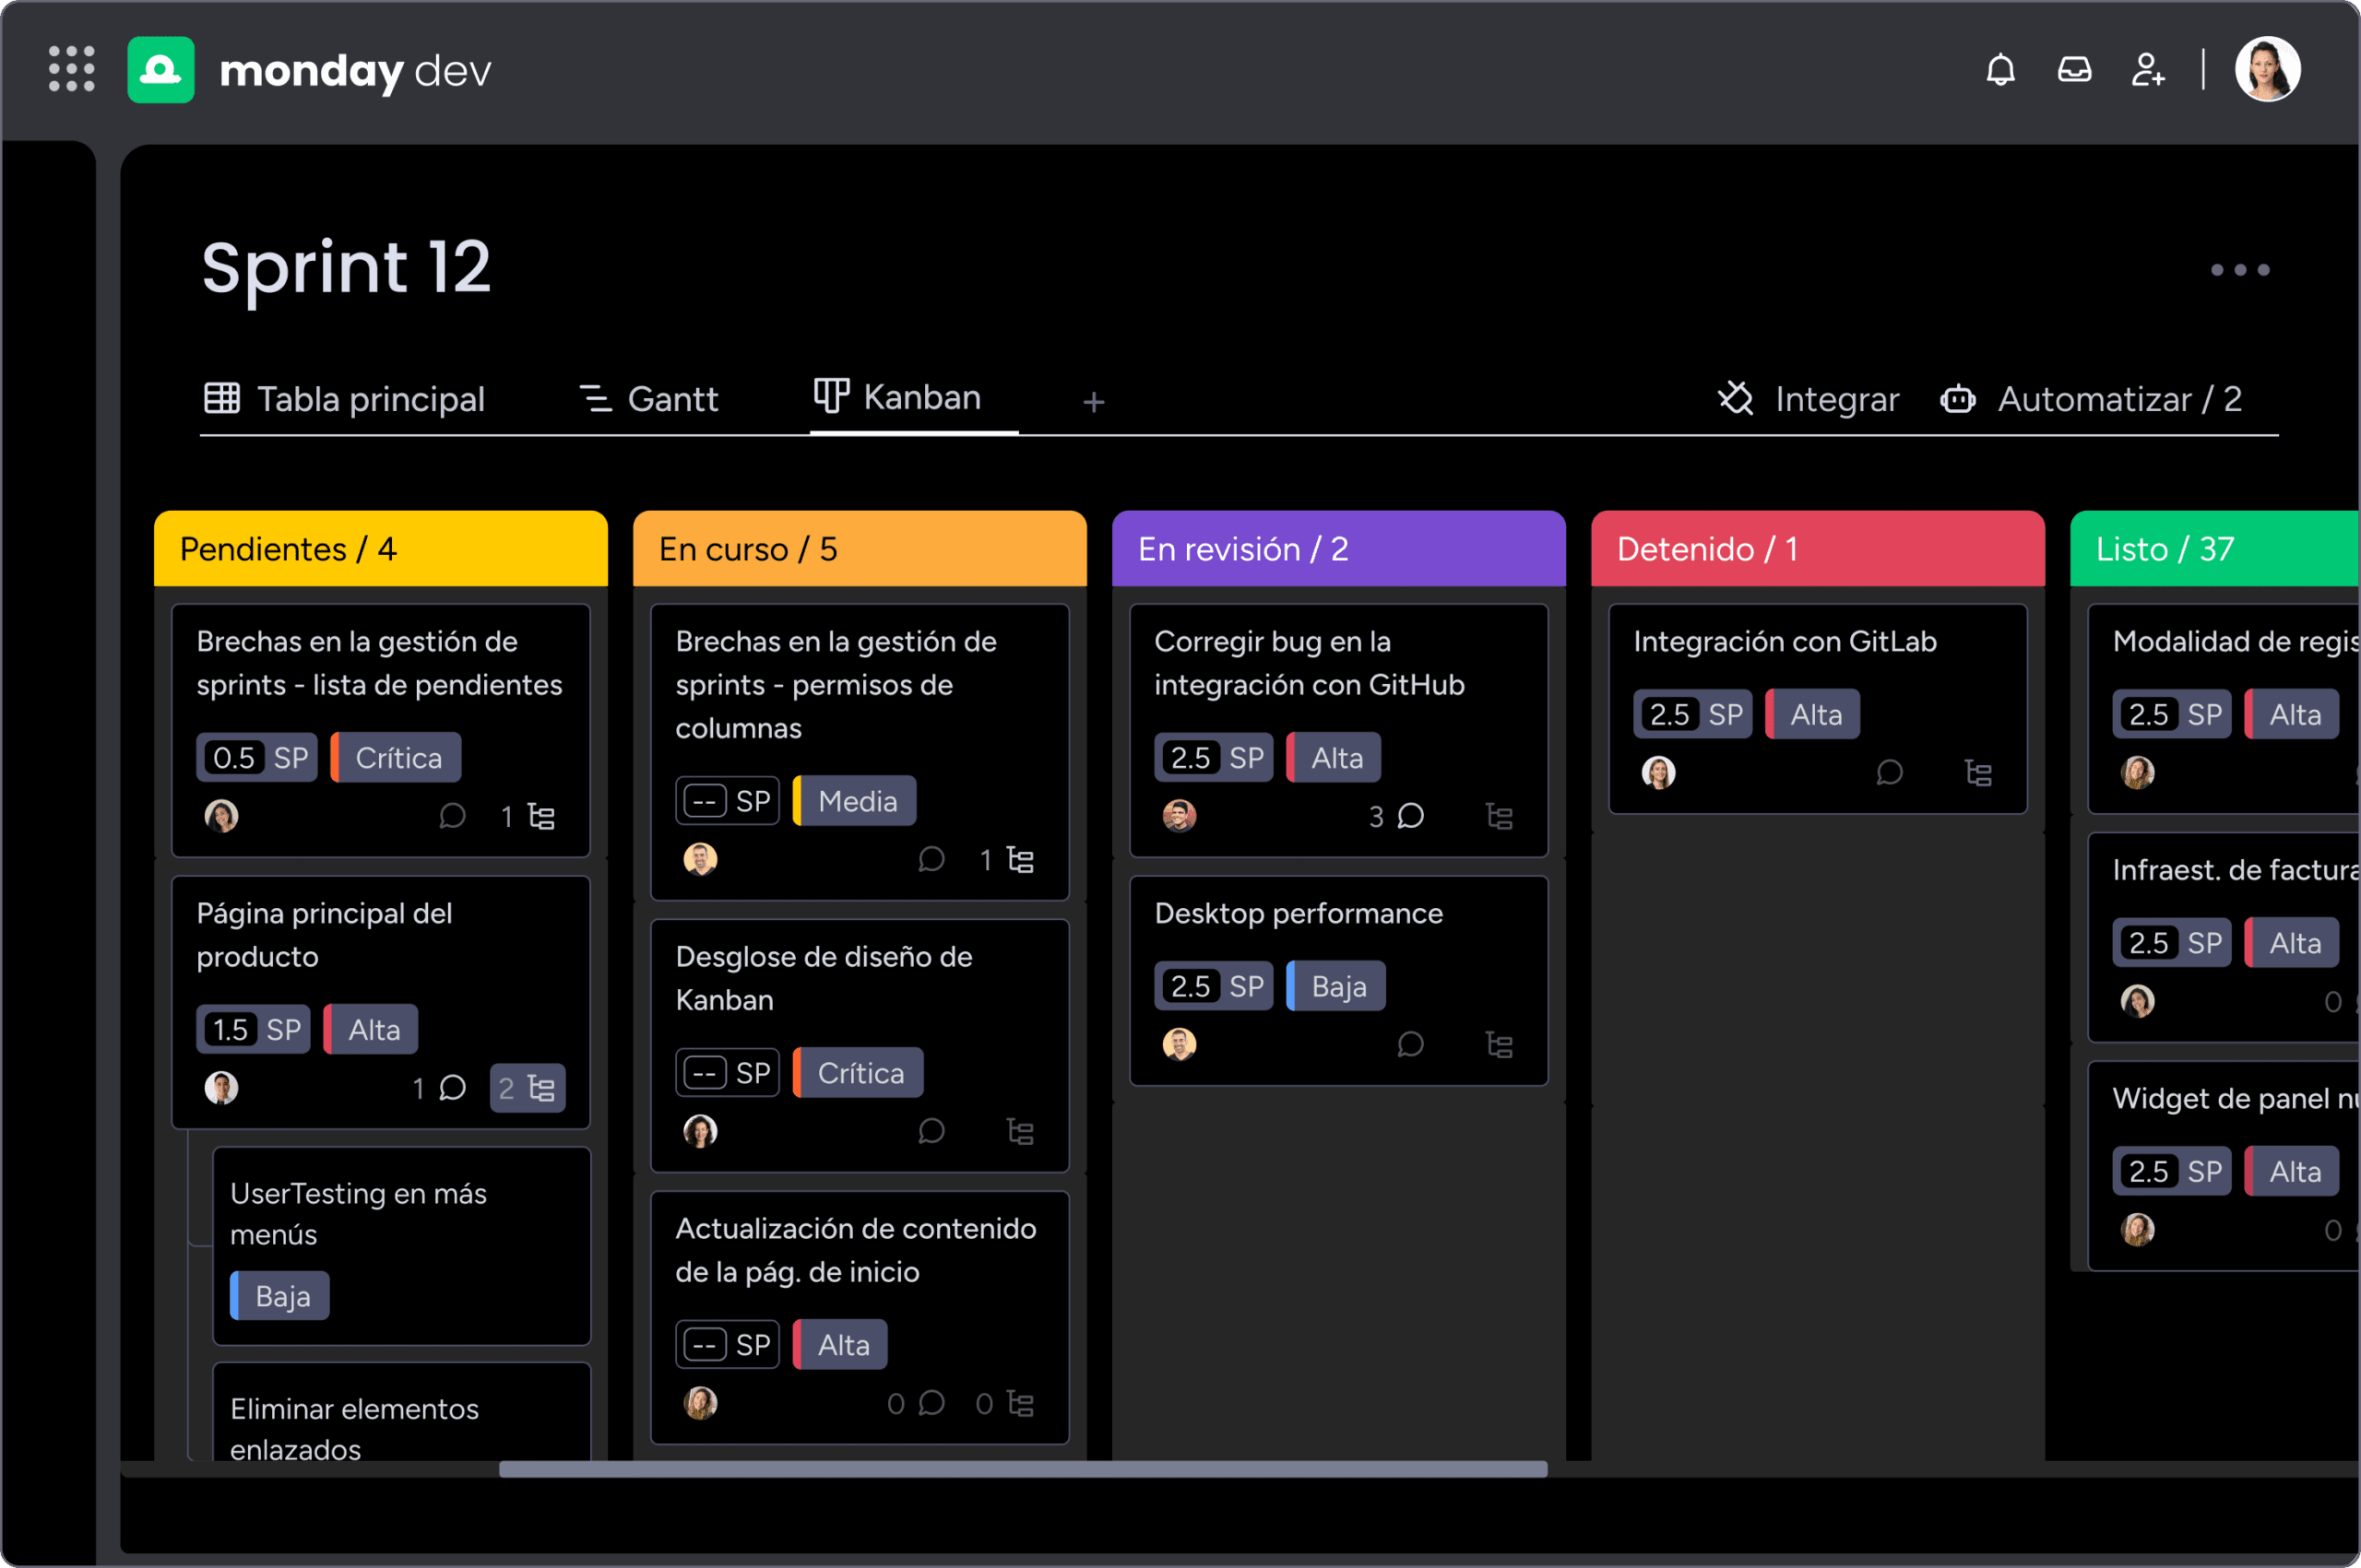
Task: Open the inbox tray icon
Action: pos(2074,70)
